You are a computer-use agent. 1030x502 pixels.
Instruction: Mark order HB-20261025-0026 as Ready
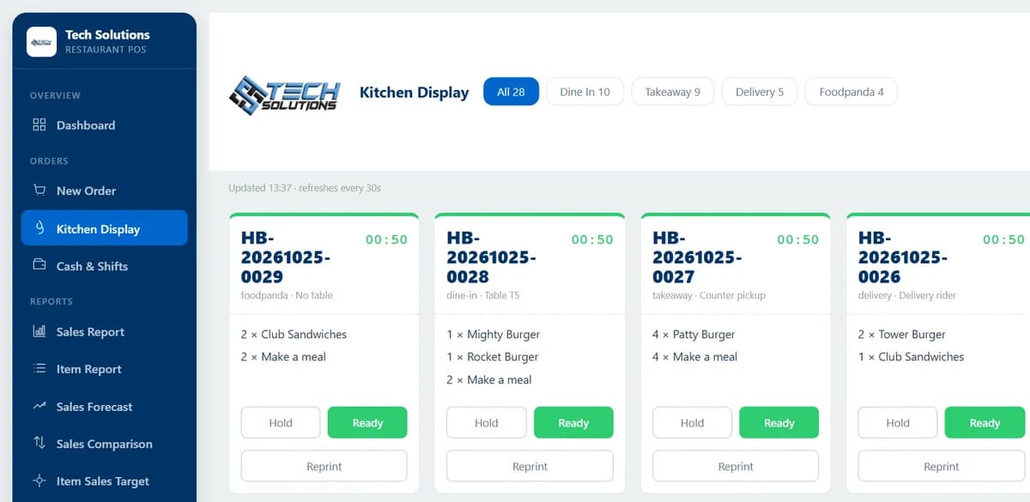[985, 423]
